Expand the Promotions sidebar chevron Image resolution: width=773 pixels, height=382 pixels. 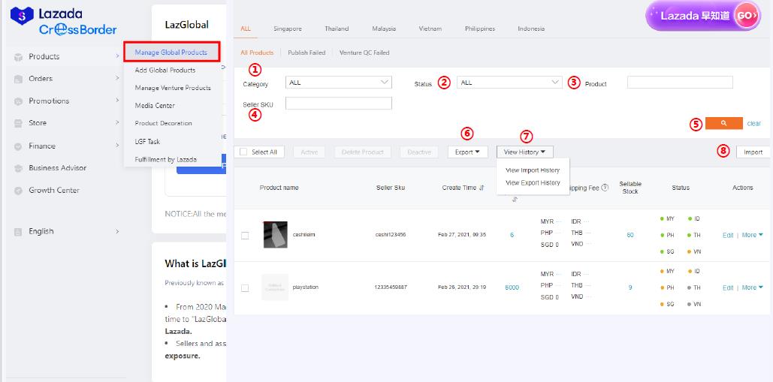[x=117, y=101]
